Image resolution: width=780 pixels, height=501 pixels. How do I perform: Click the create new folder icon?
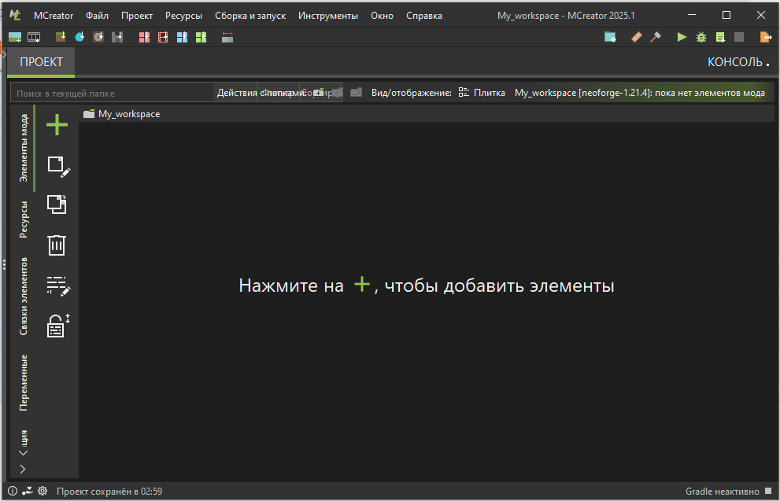(x=319, y=93)
